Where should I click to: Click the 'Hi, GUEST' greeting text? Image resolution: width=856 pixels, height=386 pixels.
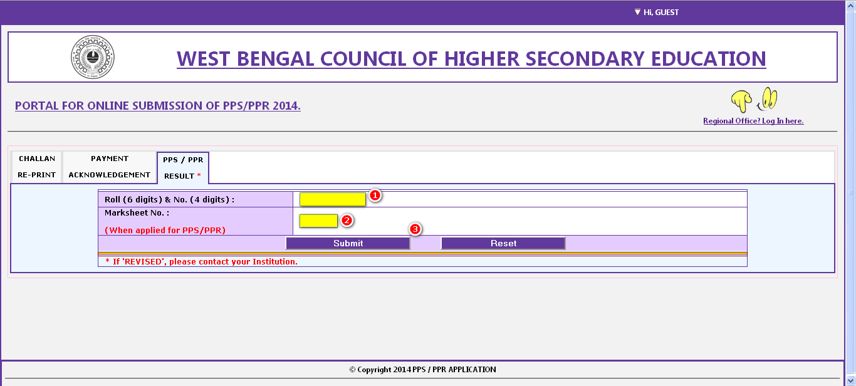[x=661, y=12]
